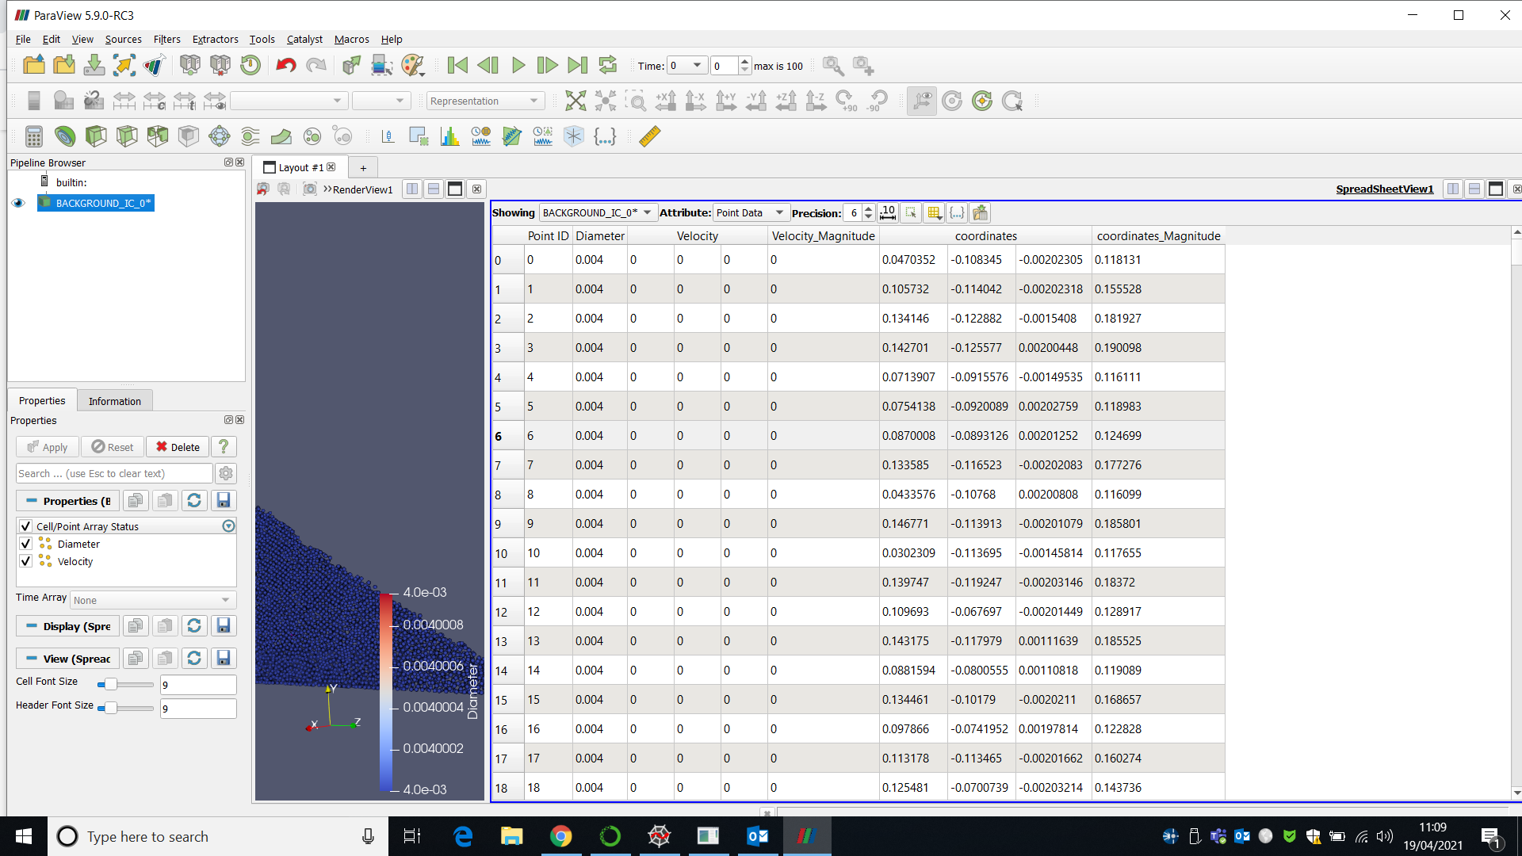Apply the Threshold filter icon

pyautogui.click(x=158, y=136)
